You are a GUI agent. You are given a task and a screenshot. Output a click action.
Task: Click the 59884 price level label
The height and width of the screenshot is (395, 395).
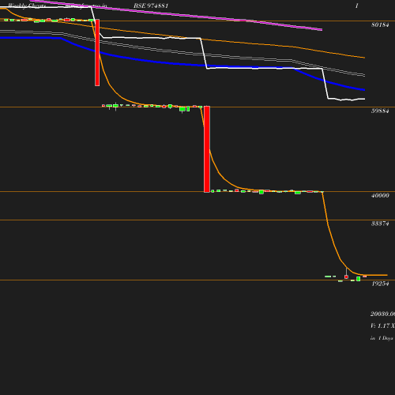(x=380, y=111)
